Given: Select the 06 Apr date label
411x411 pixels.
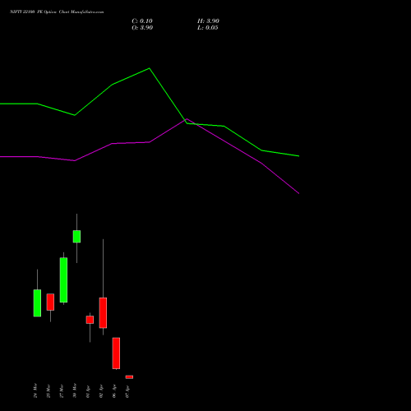Looking at the screenshot, I should point(114,391).
